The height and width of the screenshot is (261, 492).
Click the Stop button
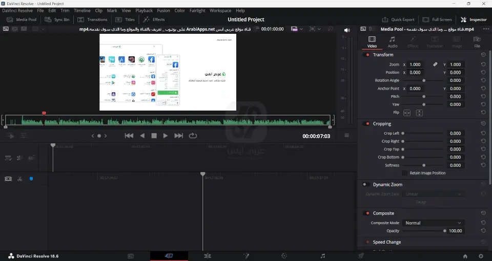[154, 136]
